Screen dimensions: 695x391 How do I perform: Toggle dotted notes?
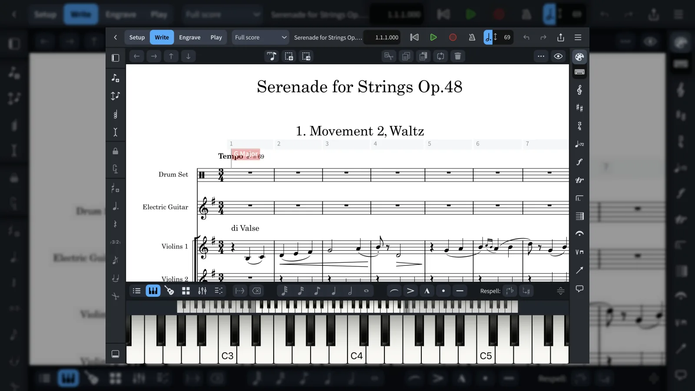click(115, 206)
